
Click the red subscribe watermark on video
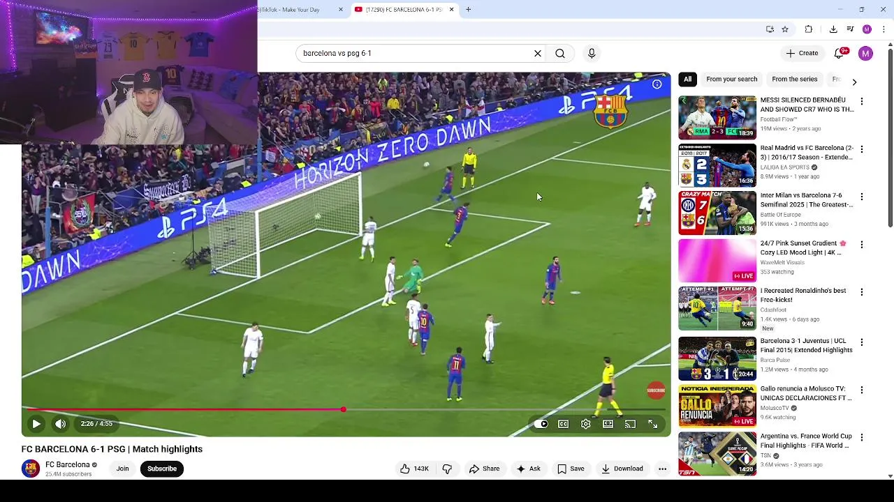click(656, 390)
